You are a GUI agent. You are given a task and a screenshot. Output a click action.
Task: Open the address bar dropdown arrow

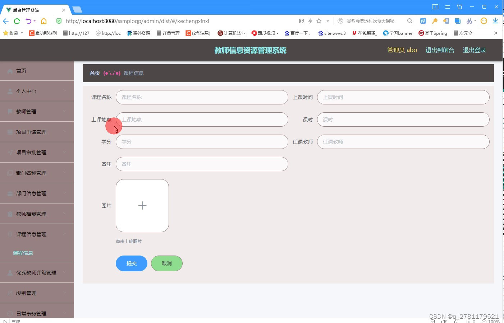(x=327, y=21)
